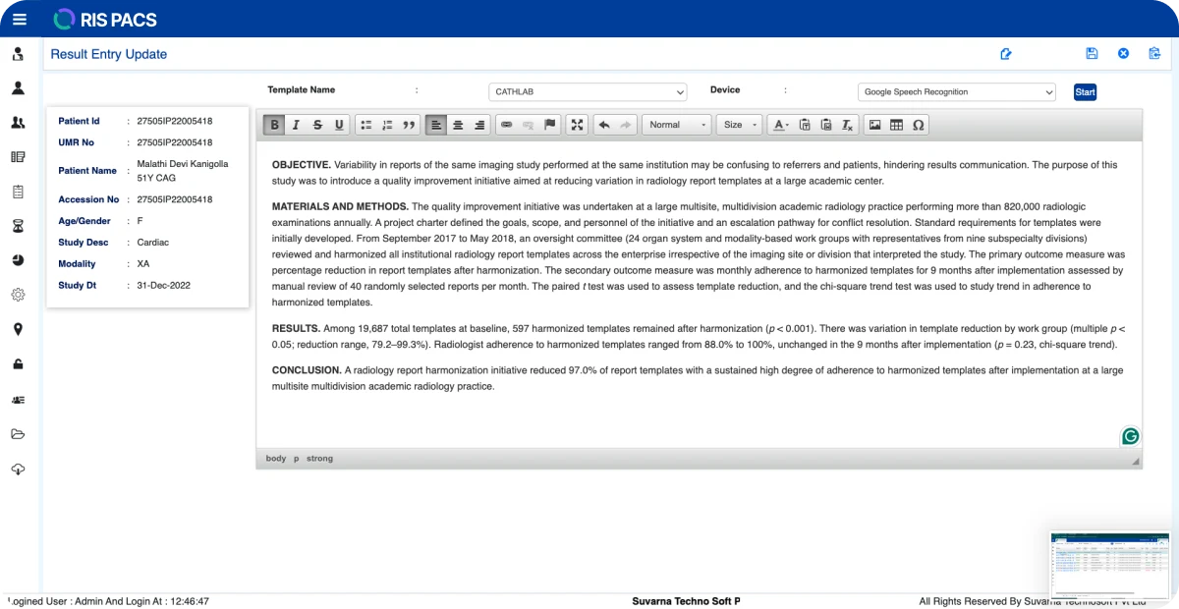Open the thumbnail preview in bottom corner
Screen dimensions: 1179x609
point(1110,566)
